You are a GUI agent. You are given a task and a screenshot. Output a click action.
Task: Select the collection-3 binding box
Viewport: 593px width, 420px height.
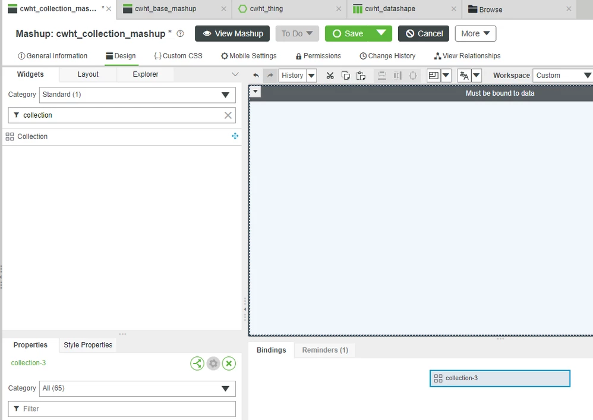500,378
